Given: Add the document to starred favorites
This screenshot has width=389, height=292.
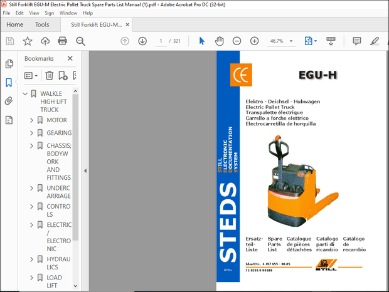Looking at the screenshot, I should 28,41.
